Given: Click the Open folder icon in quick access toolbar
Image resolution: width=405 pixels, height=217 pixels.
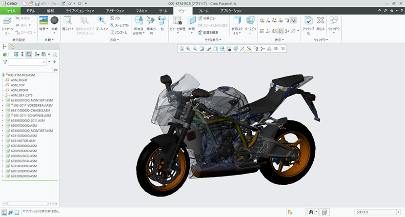Looking at the screenshot, I should coord(31,3).
